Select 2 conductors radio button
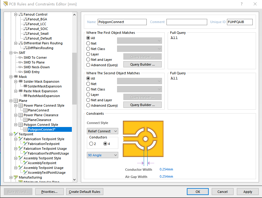The width and height of the screenshot is (262, 198). pyautogui.click(x=91, y=144)
